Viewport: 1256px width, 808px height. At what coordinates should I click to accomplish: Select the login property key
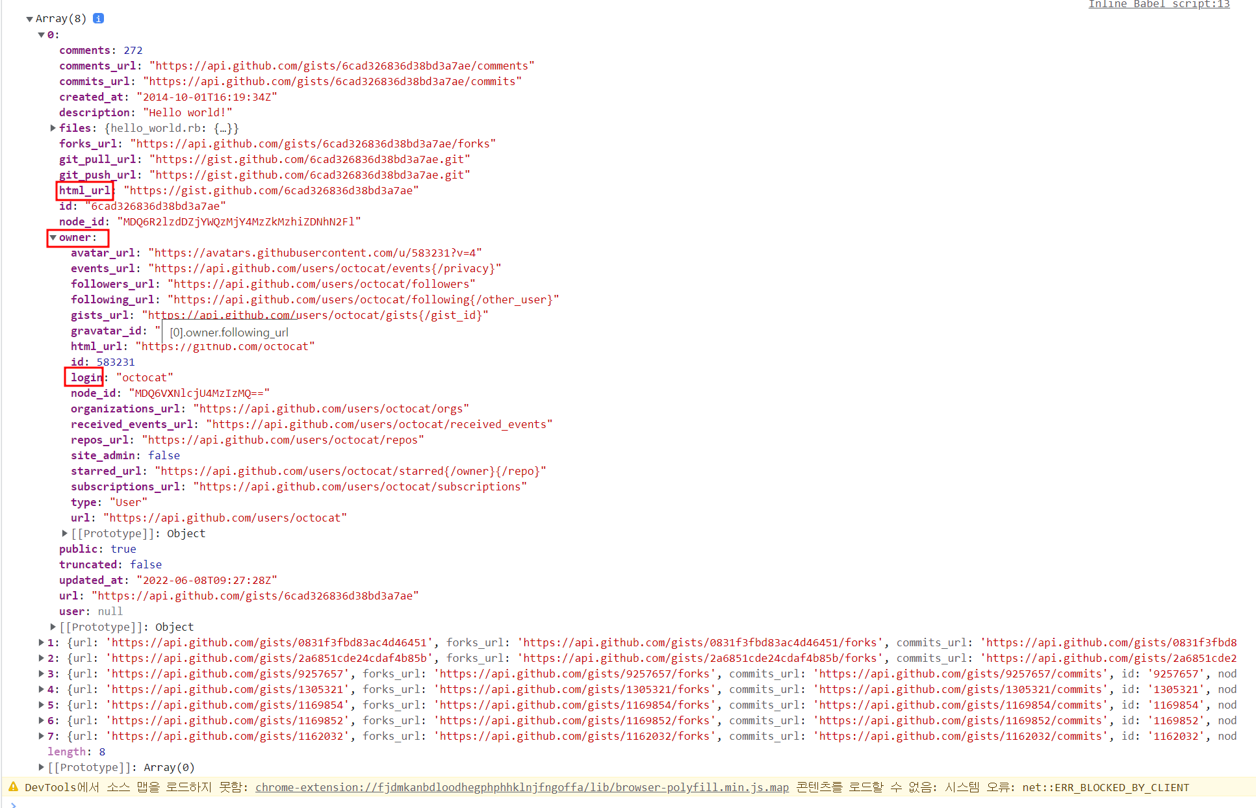click(x=86, y=377)
